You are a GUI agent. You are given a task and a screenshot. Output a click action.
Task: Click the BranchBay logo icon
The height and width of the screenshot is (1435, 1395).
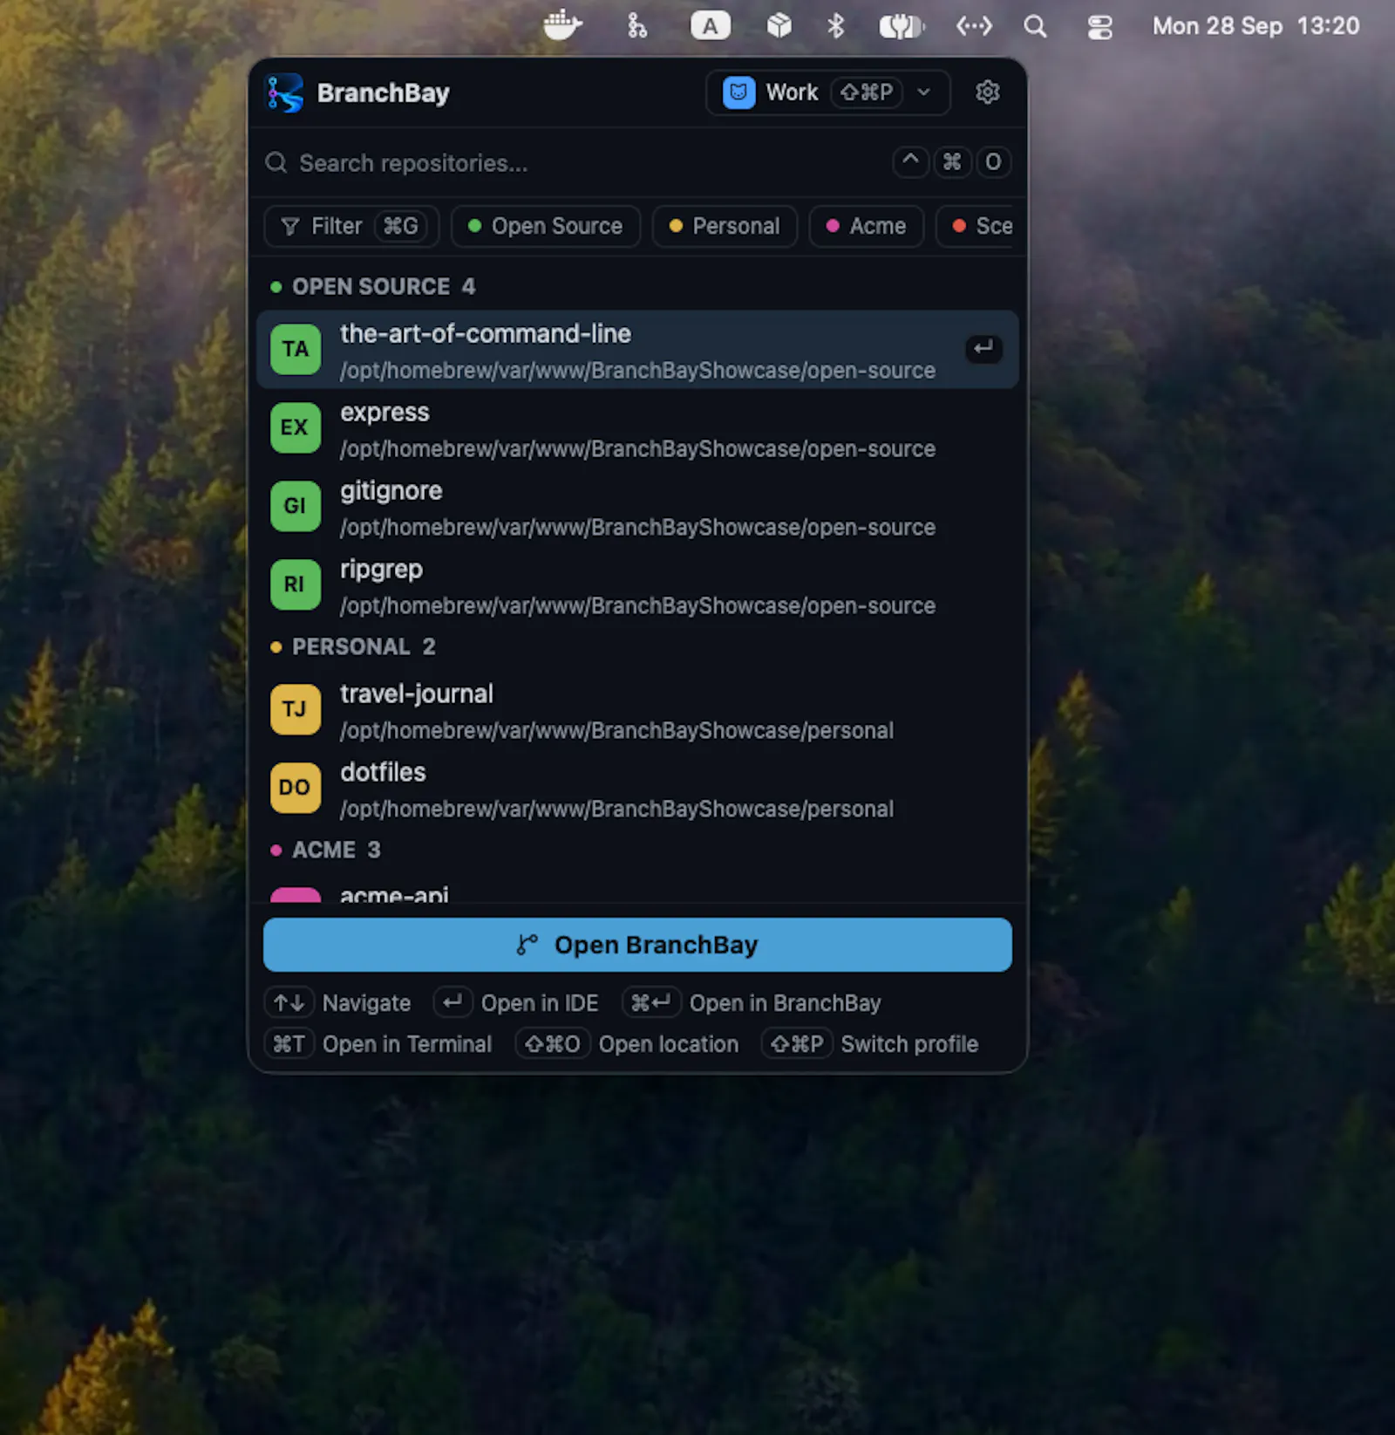click(x=285, y=92)
